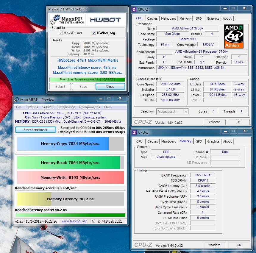The height and width of the screenshot is (253, 256).
Task: Click the AMD 64 Athlon logo
Action: [234, 36]
